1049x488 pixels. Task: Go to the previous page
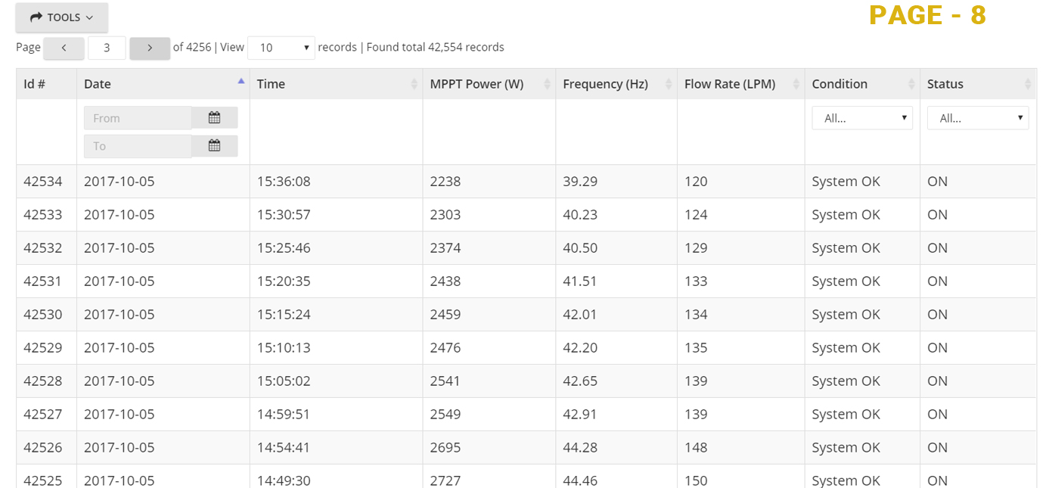tap(64, 48)
